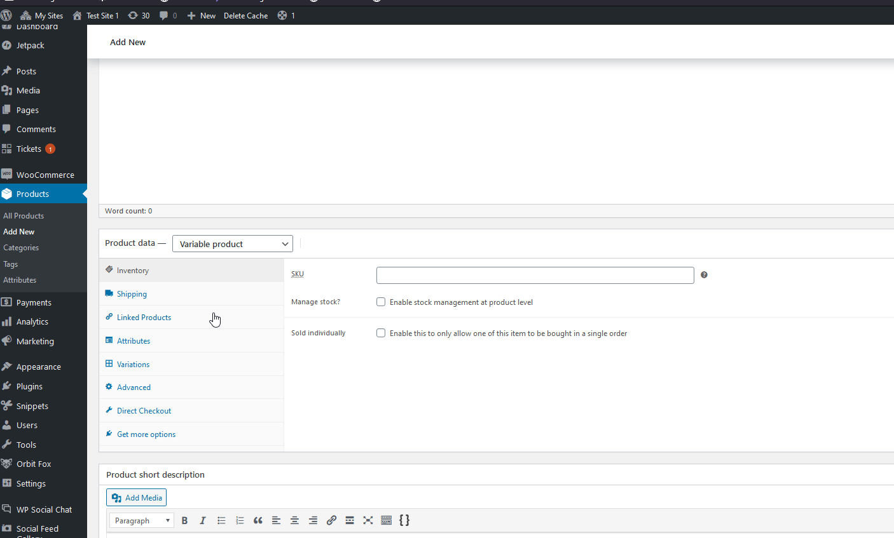
Task: Insert a bulleted list
Action: tap(221, 520)
